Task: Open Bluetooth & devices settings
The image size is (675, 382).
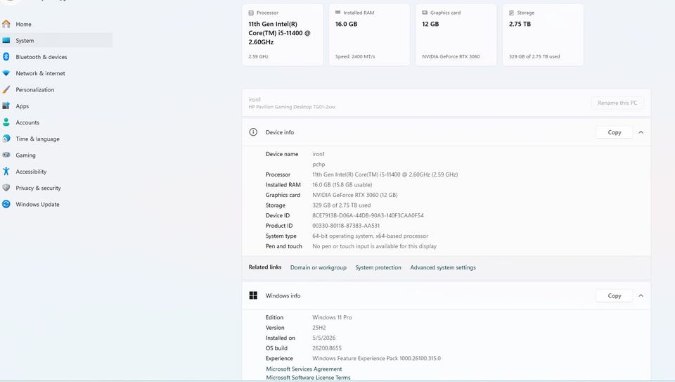Action: pos(56,57)
